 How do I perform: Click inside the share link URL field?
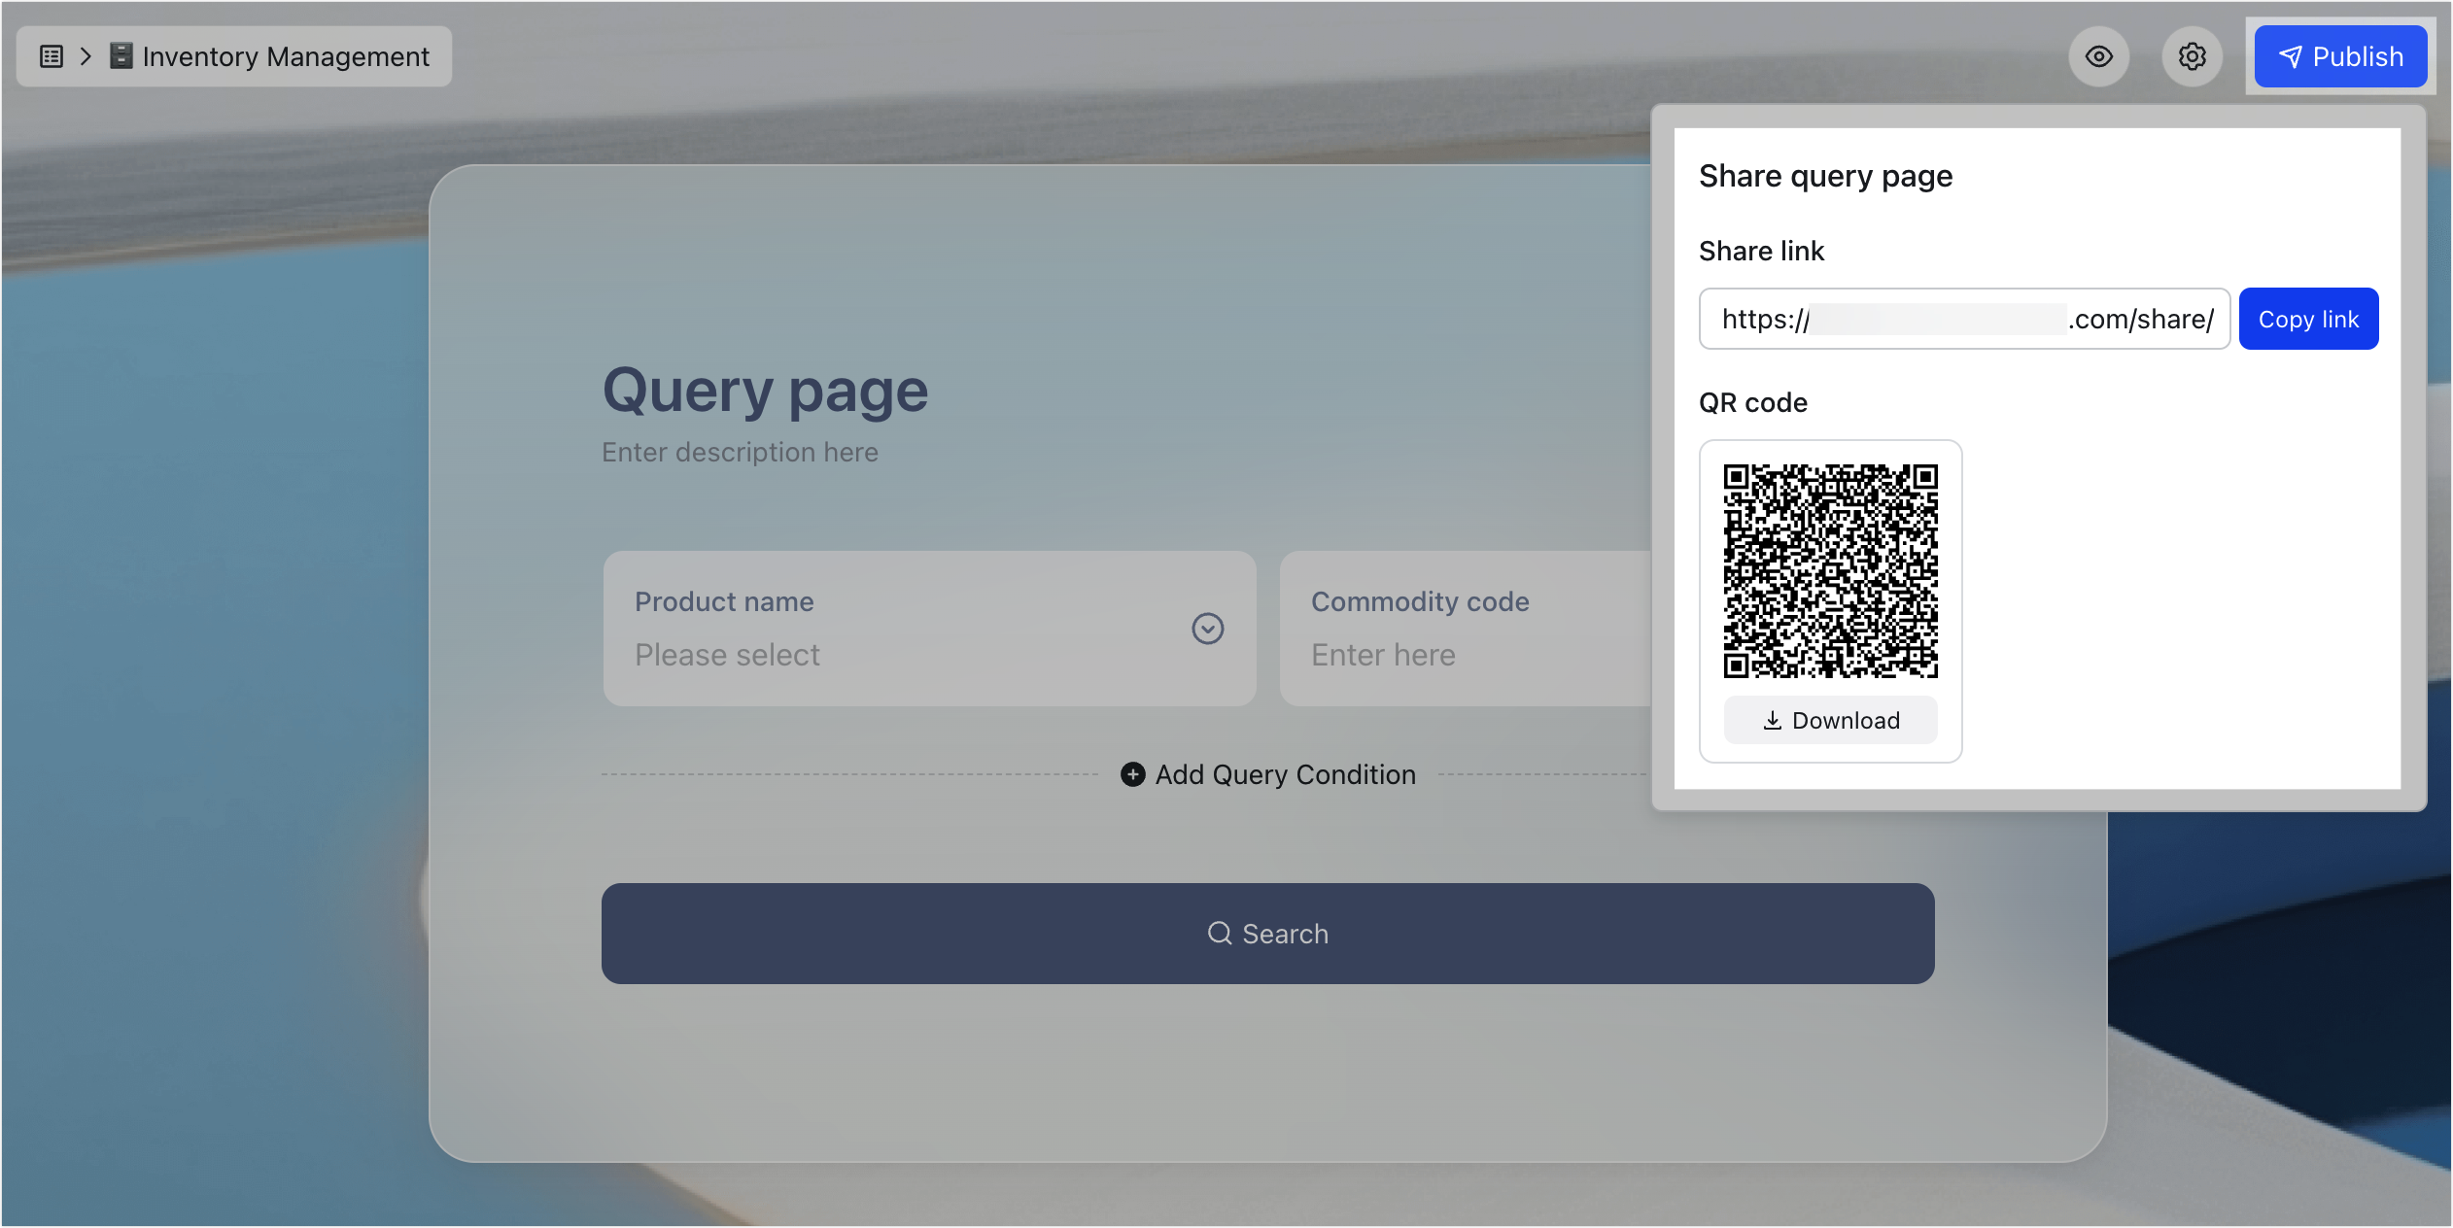(x=1963, y=319)
